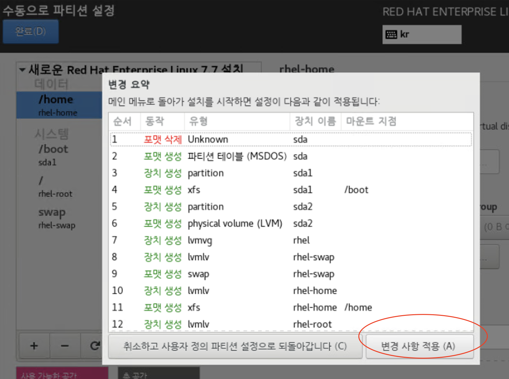The height and width of the screenshot is (379, 509).
Task: Remove mount point with minus icon
Action: tap(65, 345)
